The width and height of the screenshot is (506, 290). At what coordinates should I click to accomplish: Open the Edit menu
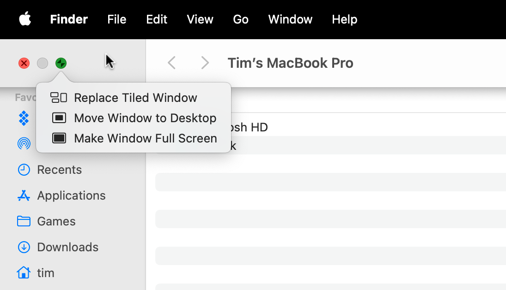click(x=156, y=19)
